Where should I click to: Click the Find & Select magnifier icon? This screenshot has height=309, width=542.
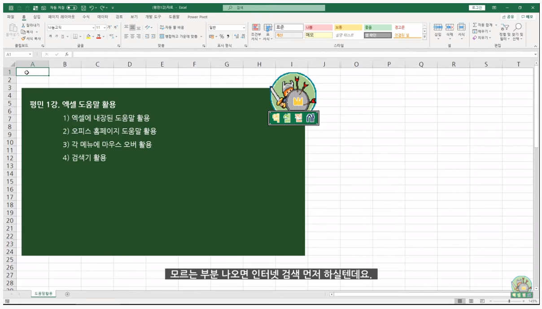click(518, 28)
